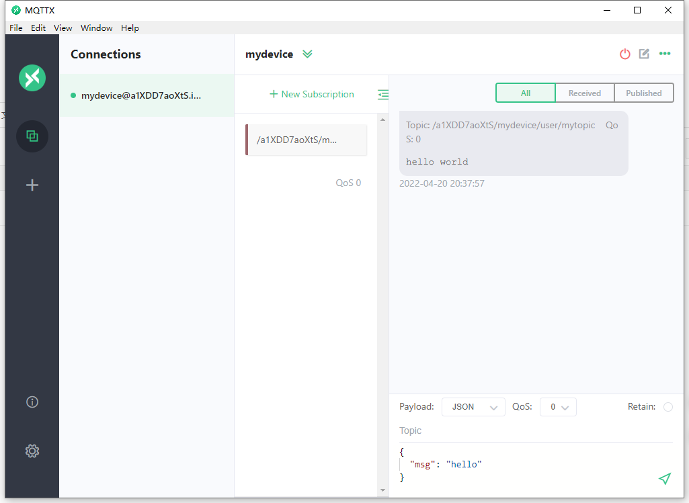Click the Connections heading

(106, 54)
